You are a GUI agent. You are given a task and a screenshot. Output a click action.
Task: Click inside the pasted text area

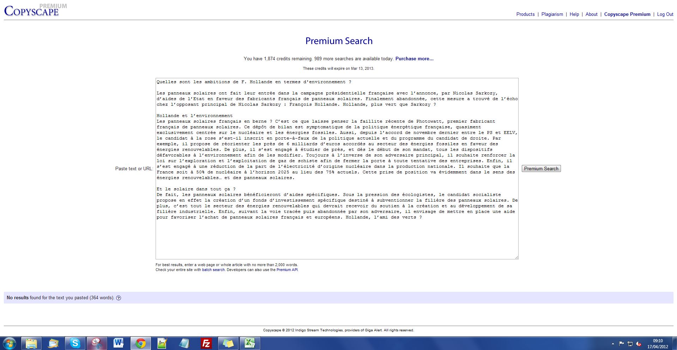(x=337, y=236)
